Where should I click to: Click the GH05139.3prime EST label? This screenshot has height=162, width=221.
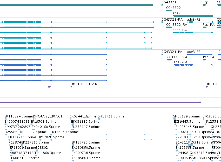click(x=186, y=116)
